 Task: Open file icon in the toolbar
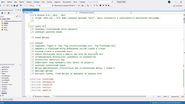12,5
